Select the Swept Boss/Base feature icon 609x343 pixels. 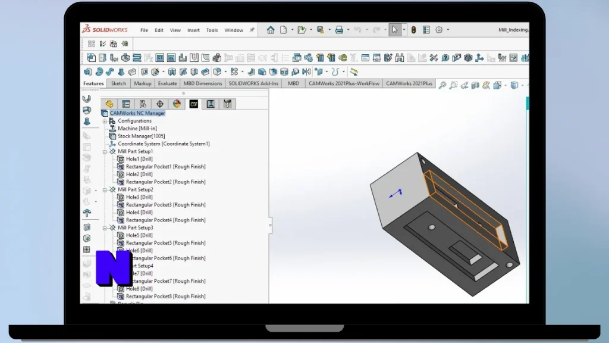110,71
